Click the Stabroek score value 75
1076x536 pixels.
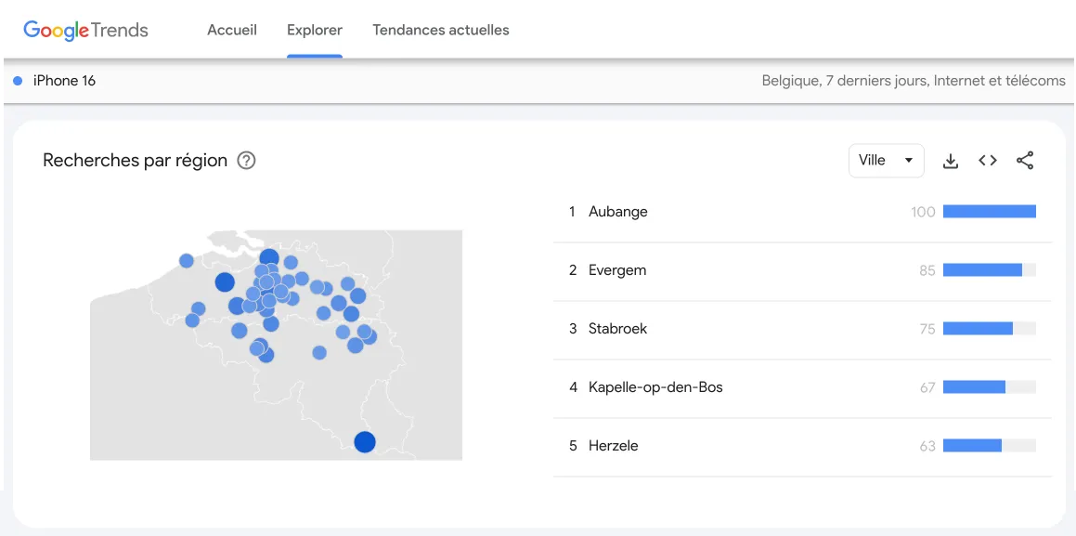point(927,330)
